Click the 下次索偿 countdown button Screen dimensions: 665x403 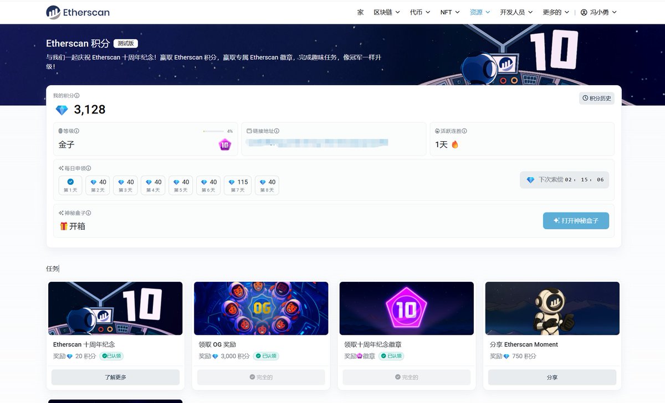pos(564,180)
